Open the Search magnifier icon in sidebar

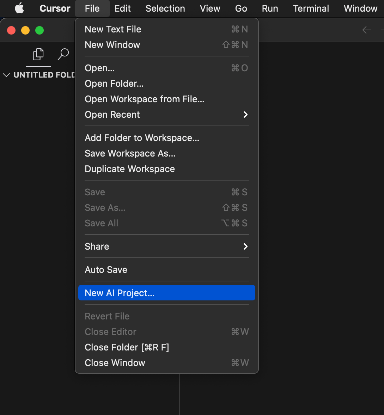[x=63, y=55]
